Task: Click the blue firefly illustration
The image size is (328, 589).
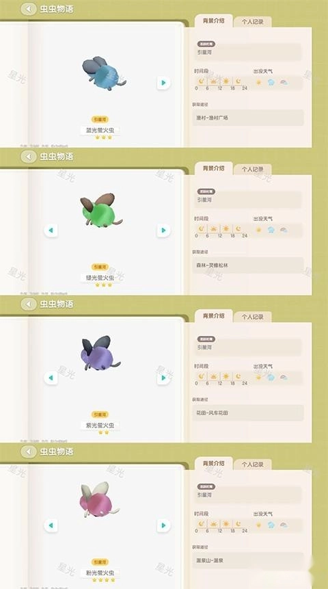Action: click(x=104, y=74)
